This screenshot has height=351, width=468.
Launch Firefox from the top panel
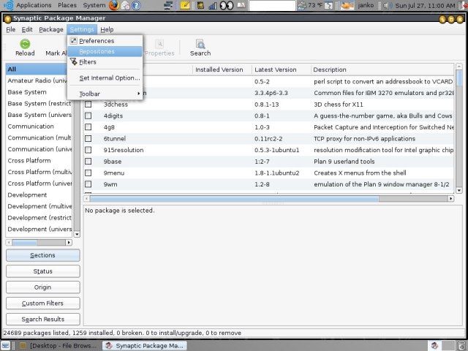pyautogui.click(x=114, y=5)
